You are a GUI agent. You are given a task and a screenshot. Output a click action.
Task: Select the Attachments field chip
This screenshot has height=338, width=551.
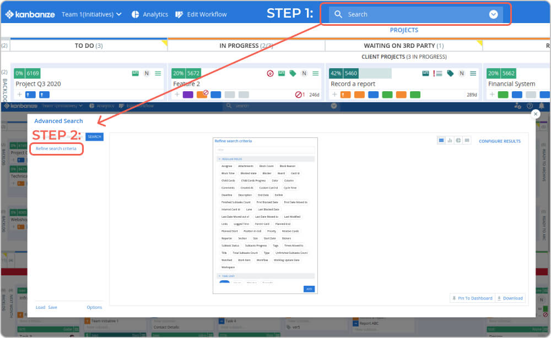246,166
